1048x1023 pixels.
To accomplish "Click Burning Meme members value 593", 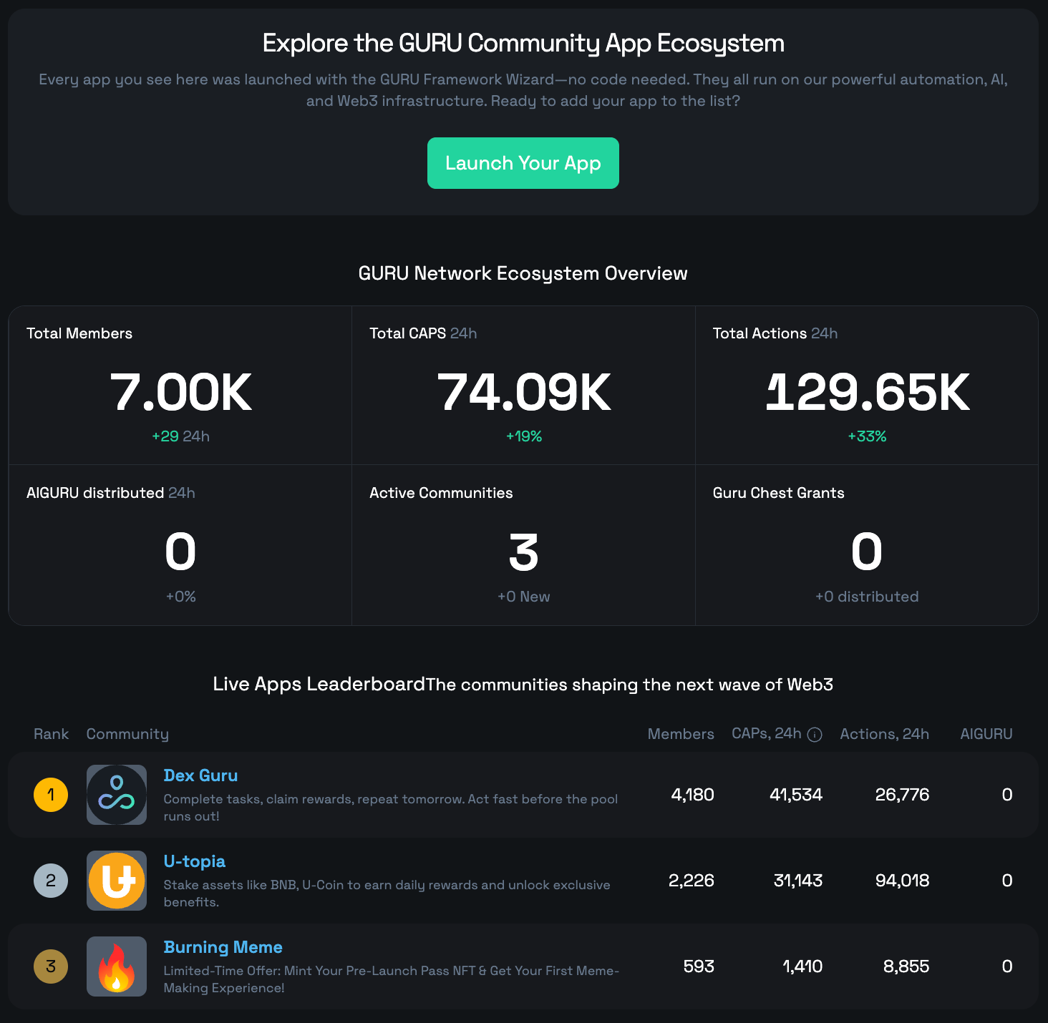I will pos(699,966).
